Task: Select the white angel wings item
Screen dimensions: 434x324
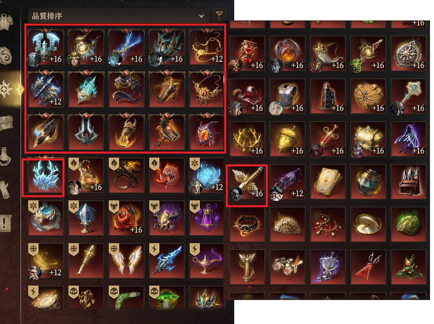Action: (126, 261)
